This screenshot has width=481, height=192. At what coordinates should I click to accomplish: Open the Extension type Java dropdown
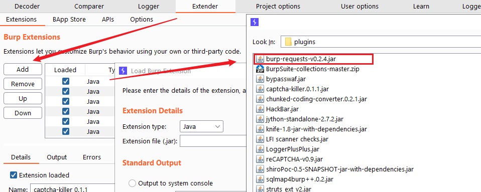tap(201, 126)
